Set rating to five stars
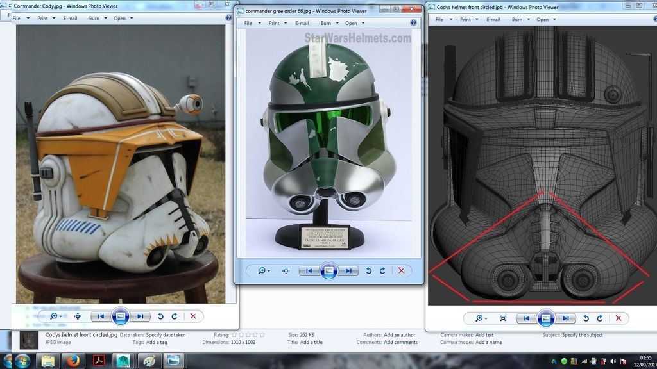The width and height of the screenshot is (657, 369). 262,334
